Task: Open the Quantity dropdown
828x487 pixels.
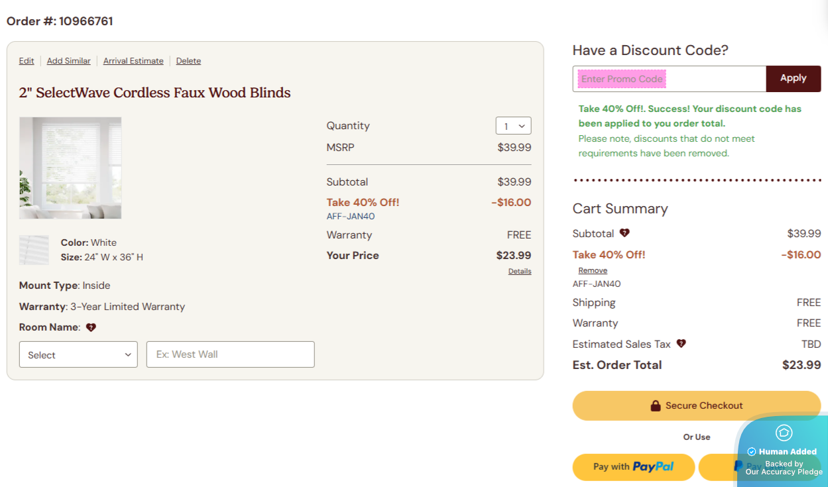Action: [x=513, y=126]
